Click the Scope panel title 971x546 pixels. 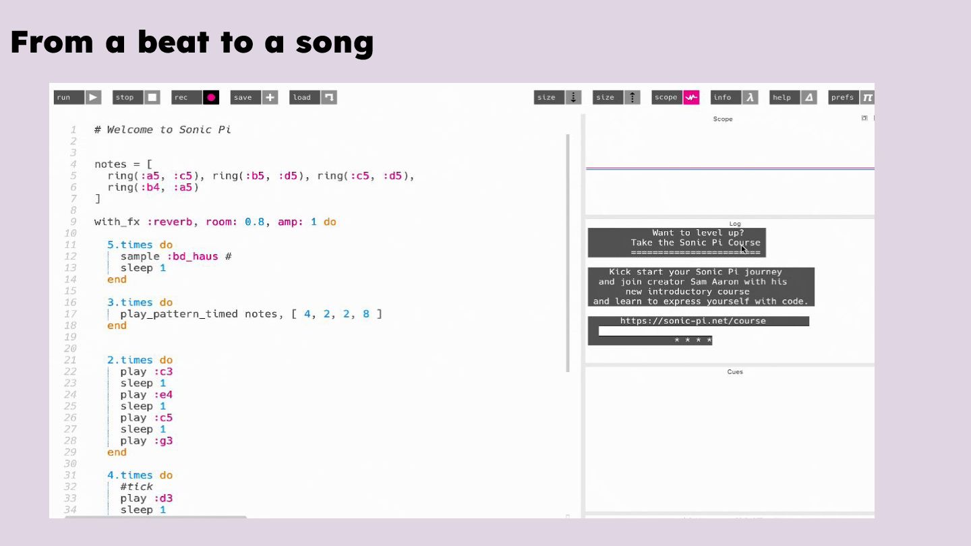(723, 119)
